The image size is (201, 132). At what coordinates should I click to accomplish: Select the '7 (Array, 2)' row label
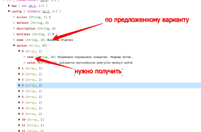coord(32,102)
